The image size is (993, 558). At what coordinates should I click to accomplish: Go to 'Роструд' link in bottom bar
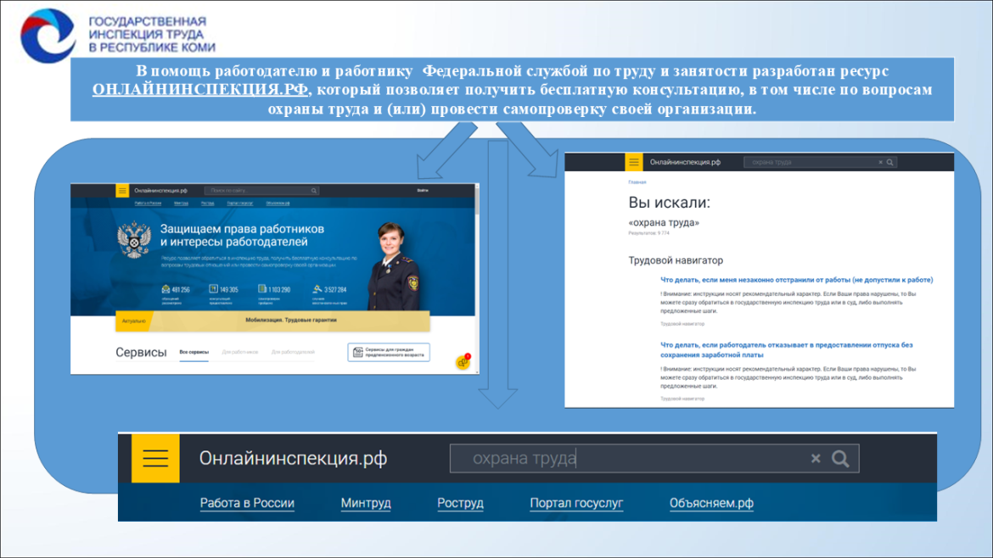pyautogui.click(x=460, y=503)
